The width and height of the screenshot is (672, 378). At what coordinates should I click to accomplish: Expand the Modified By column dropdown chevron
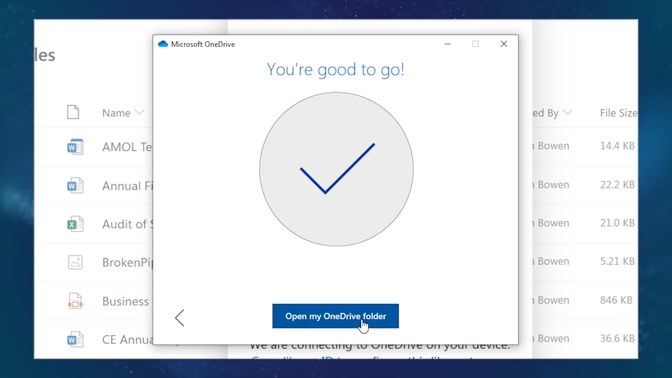click(x=568, y=112)
